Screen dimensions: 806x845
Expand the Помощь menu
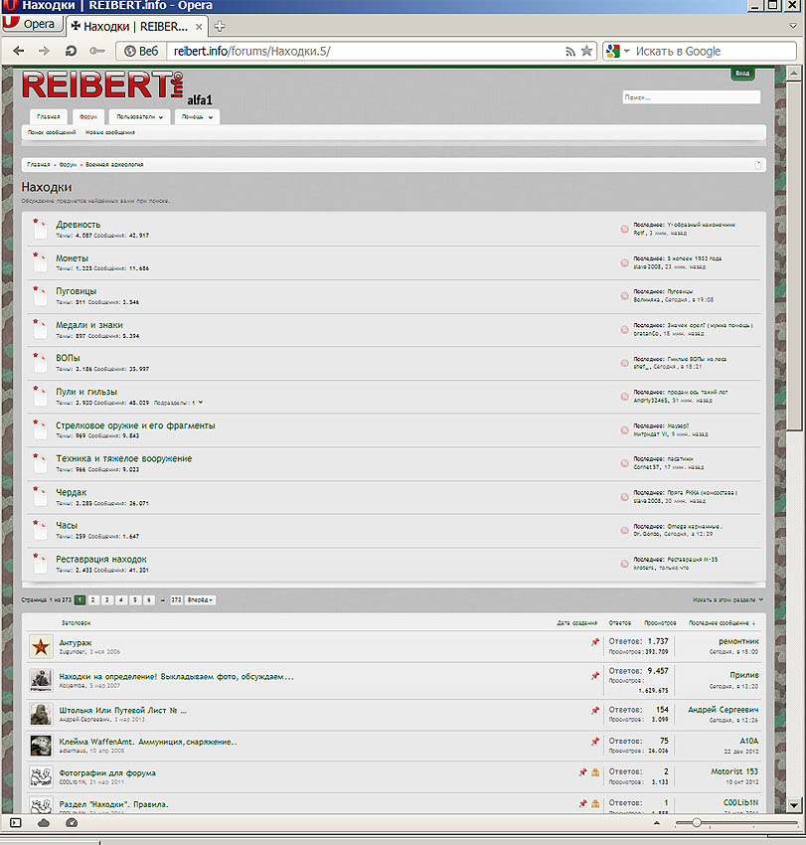[x=197, y=117]
